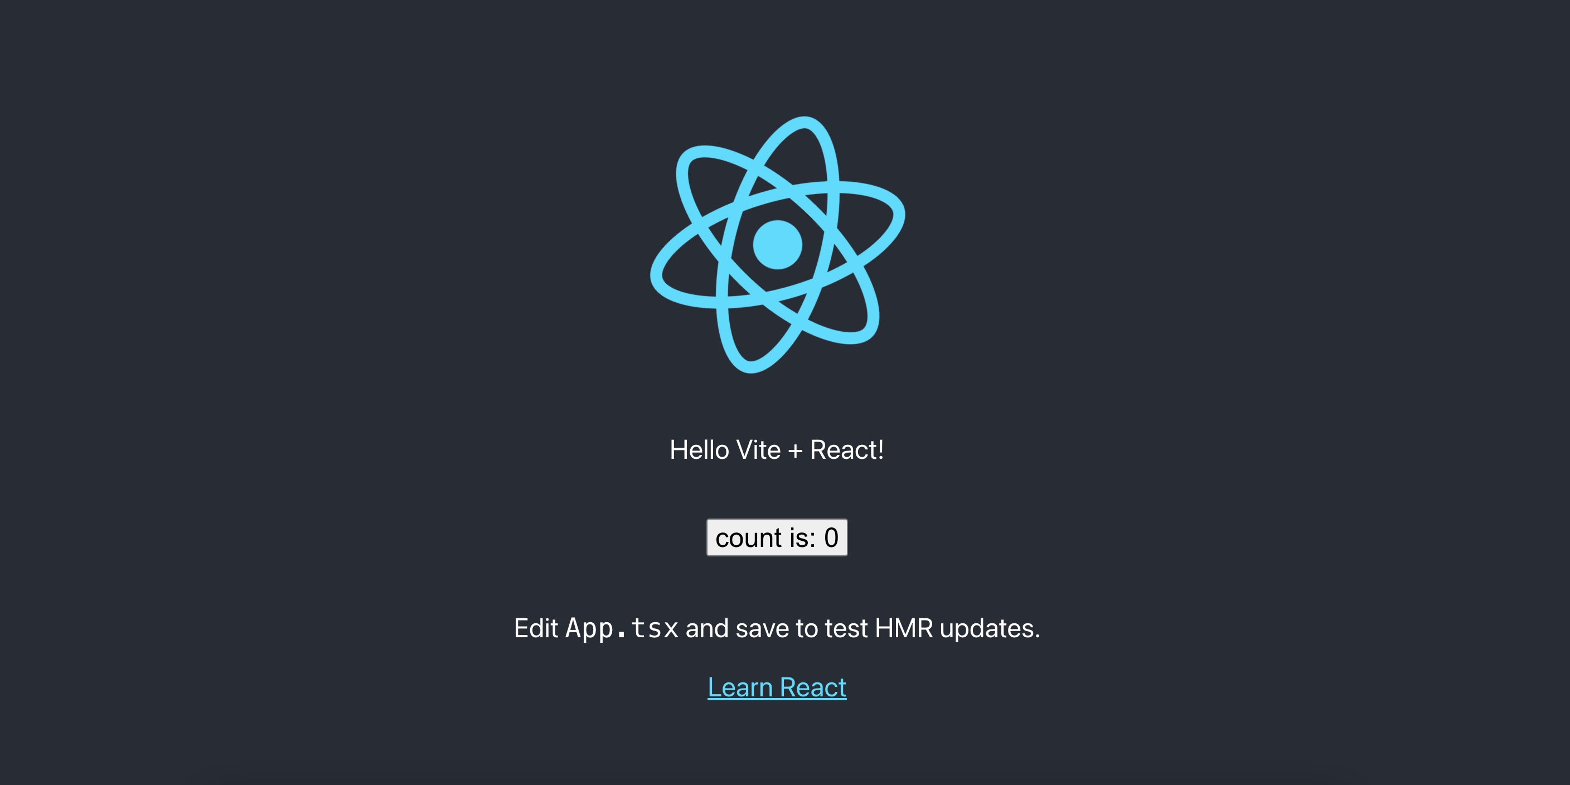Click the word "Learn" in the link
1570x785 pixels.
(740, 687)
